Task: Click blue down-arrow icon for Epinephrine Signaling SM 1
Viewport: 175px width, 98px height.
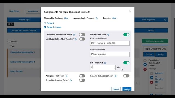Action: click(x=151, y=77)
